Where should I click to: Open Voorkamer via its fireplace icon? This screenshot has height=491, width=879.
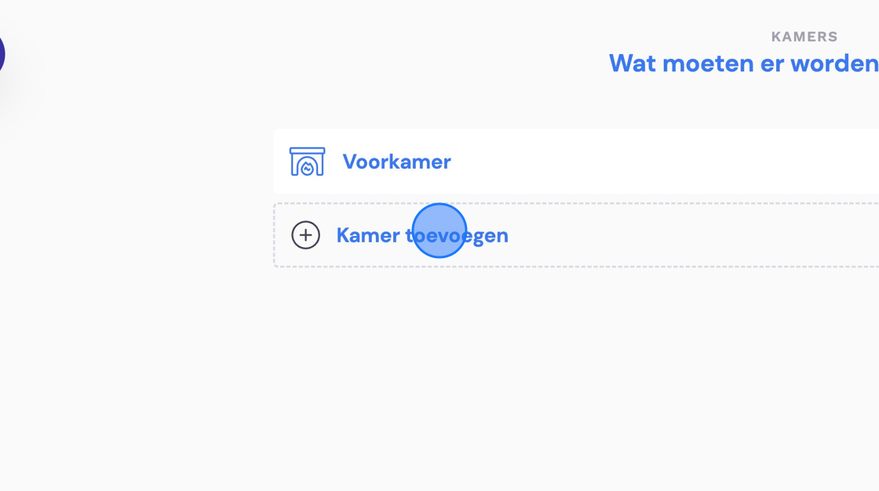(307, 162)
